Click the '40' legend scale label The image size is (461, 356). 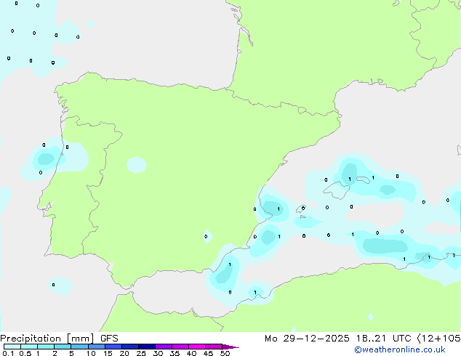click(x=191, y=353)
